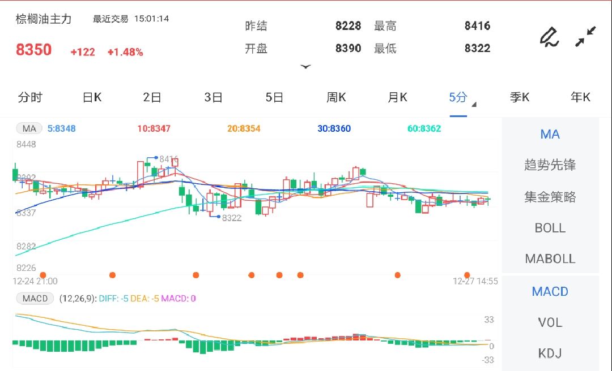This screenshot has width=612, height=371.
Task: Select the 周K weekly chart tab
Action: (x=335, y=97)
